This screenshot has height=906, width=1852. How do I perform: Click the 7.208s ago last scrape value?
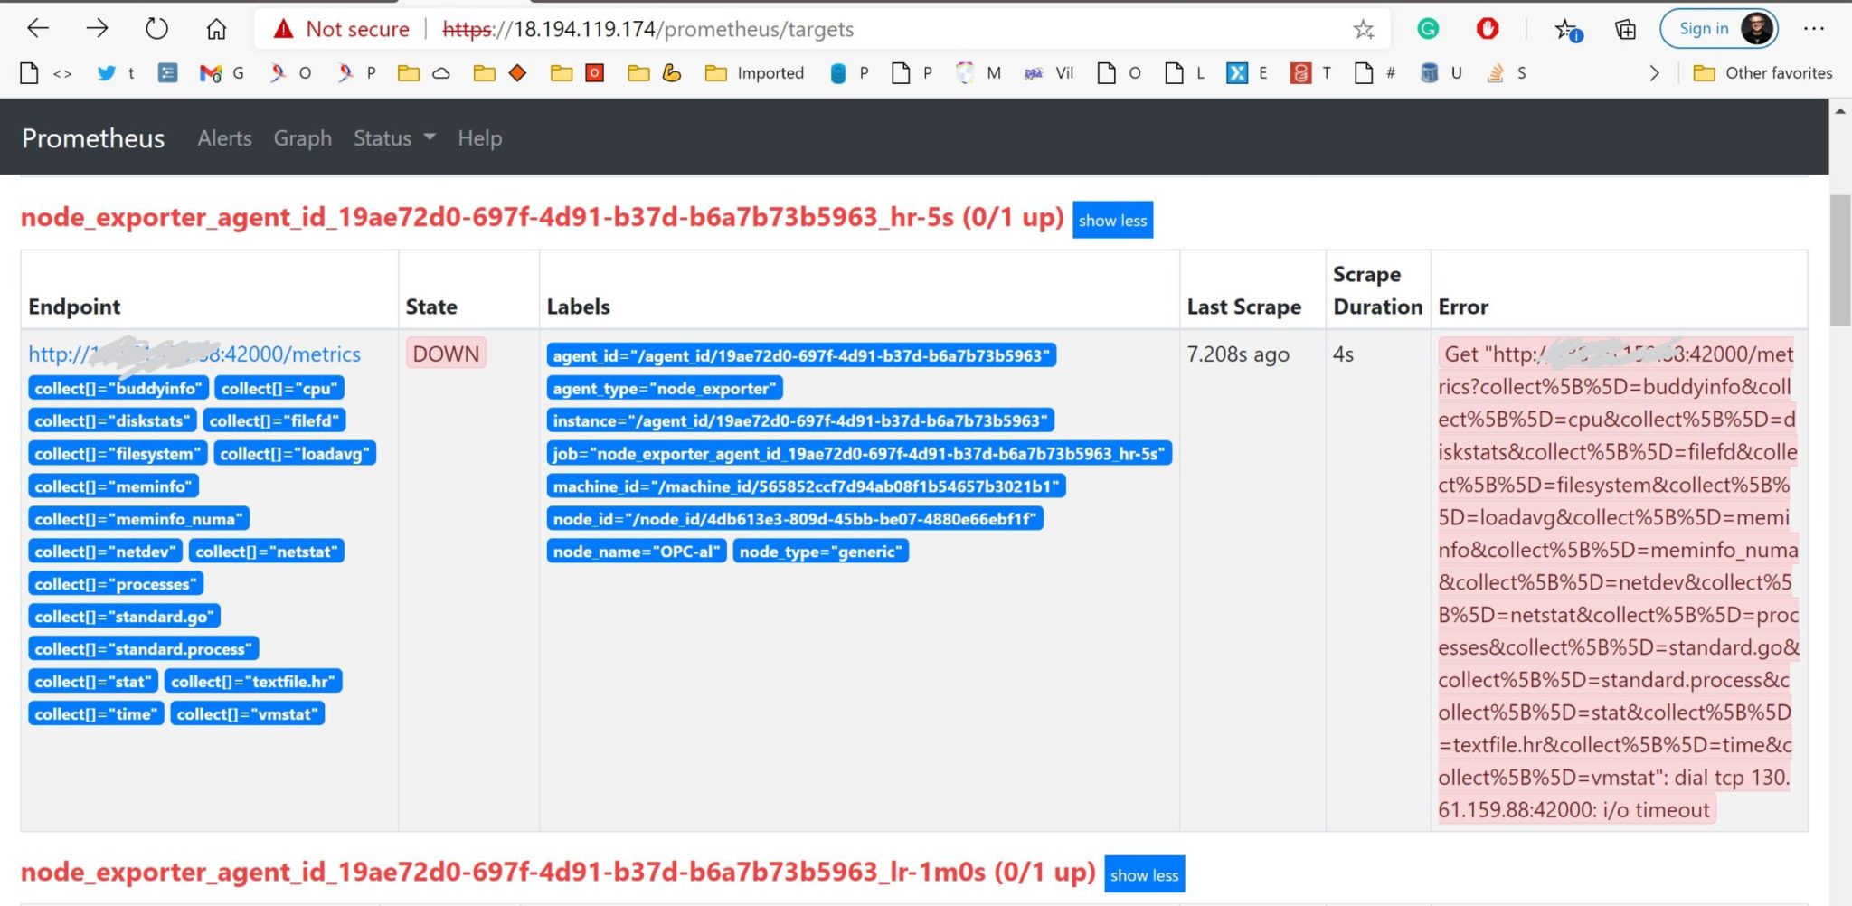(1238, 354)
